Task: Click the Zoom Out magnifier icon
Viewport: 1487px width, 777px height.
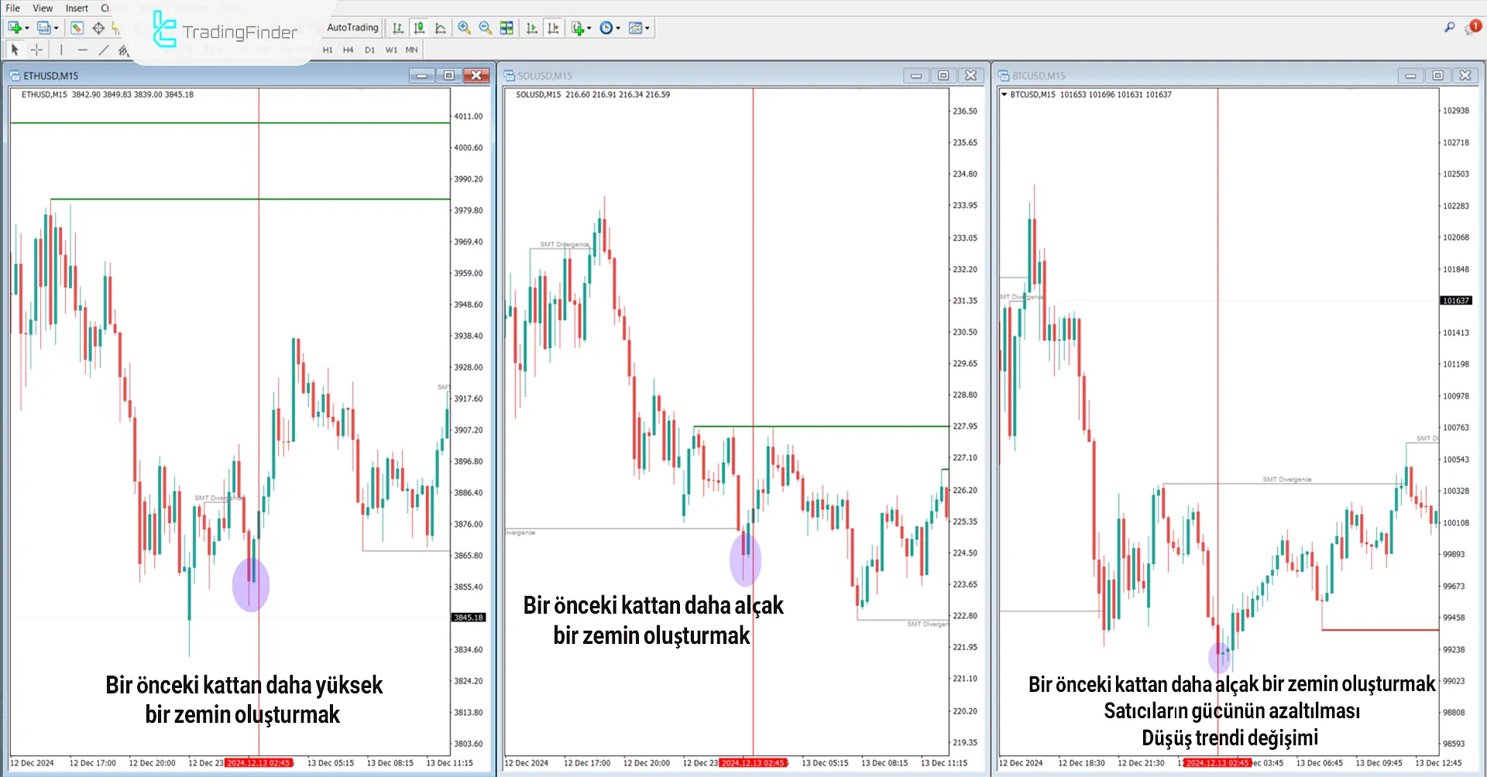Action: (485, 28)
